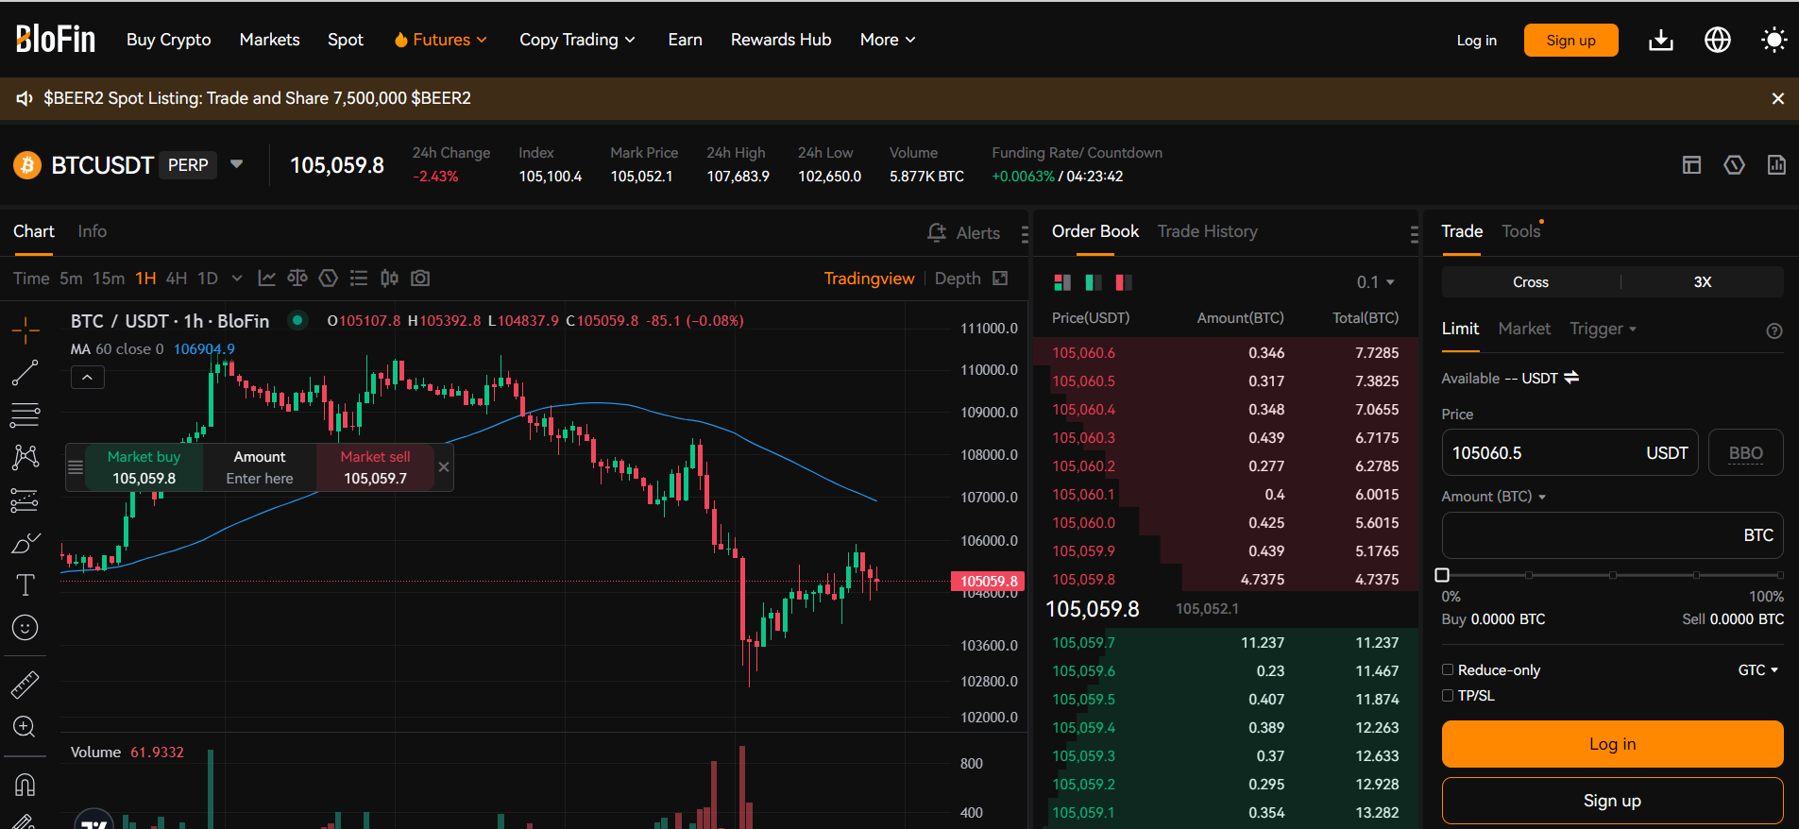Click the Alerts bell icon
Screen dimensions: 1799x829
point(937,232)
